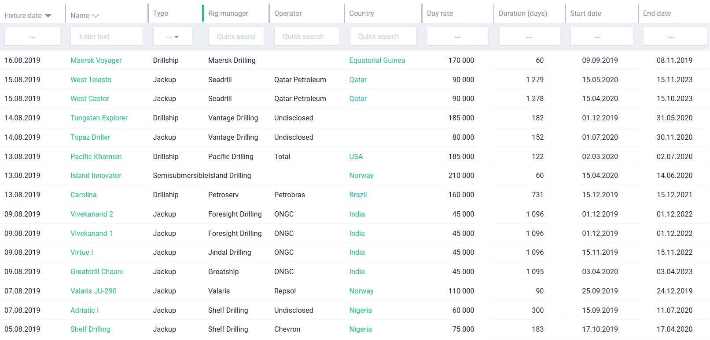710x340 pixels.
Task: Open the Day rate filter box
Action: [458, 37]
